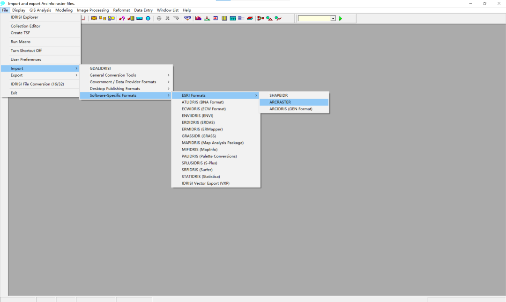This screenshot has height=302, width=506.
Task: Select ERDIDRIS (ERDAS)
Action: pos(216,122)
